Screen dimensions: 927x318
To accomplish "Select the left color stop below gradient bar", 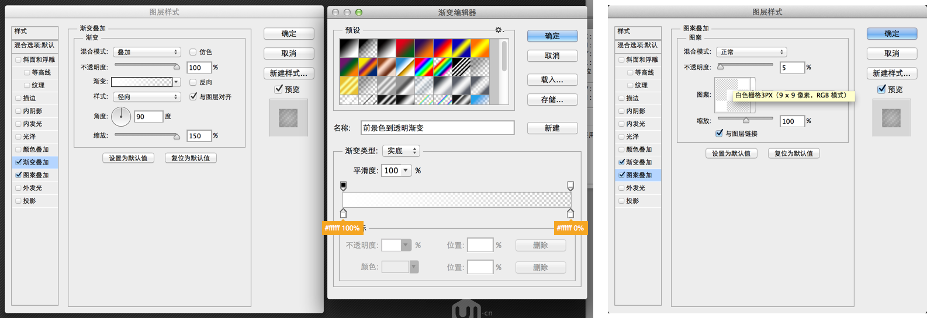I will tap(343, 213).
